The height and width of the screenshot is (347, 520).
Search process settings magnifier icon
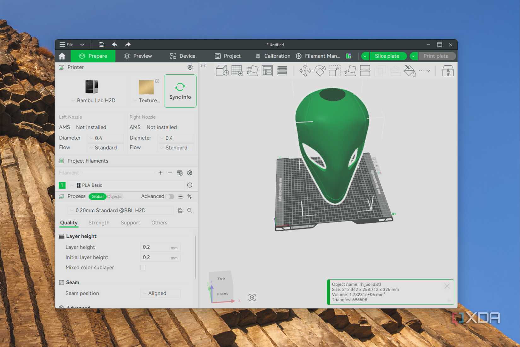(190, 211)
